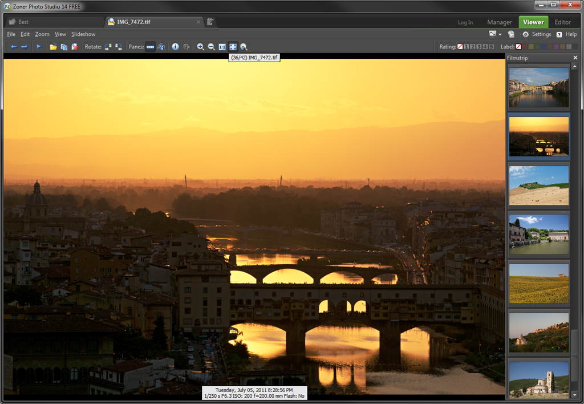Start slideshow with the play icon
The height and width of the screenshot is (404, 584).
39,47
